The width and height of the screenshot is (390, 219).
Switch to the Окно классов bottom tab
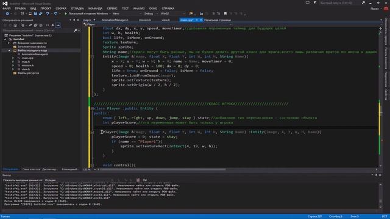[x=31, y=169]
